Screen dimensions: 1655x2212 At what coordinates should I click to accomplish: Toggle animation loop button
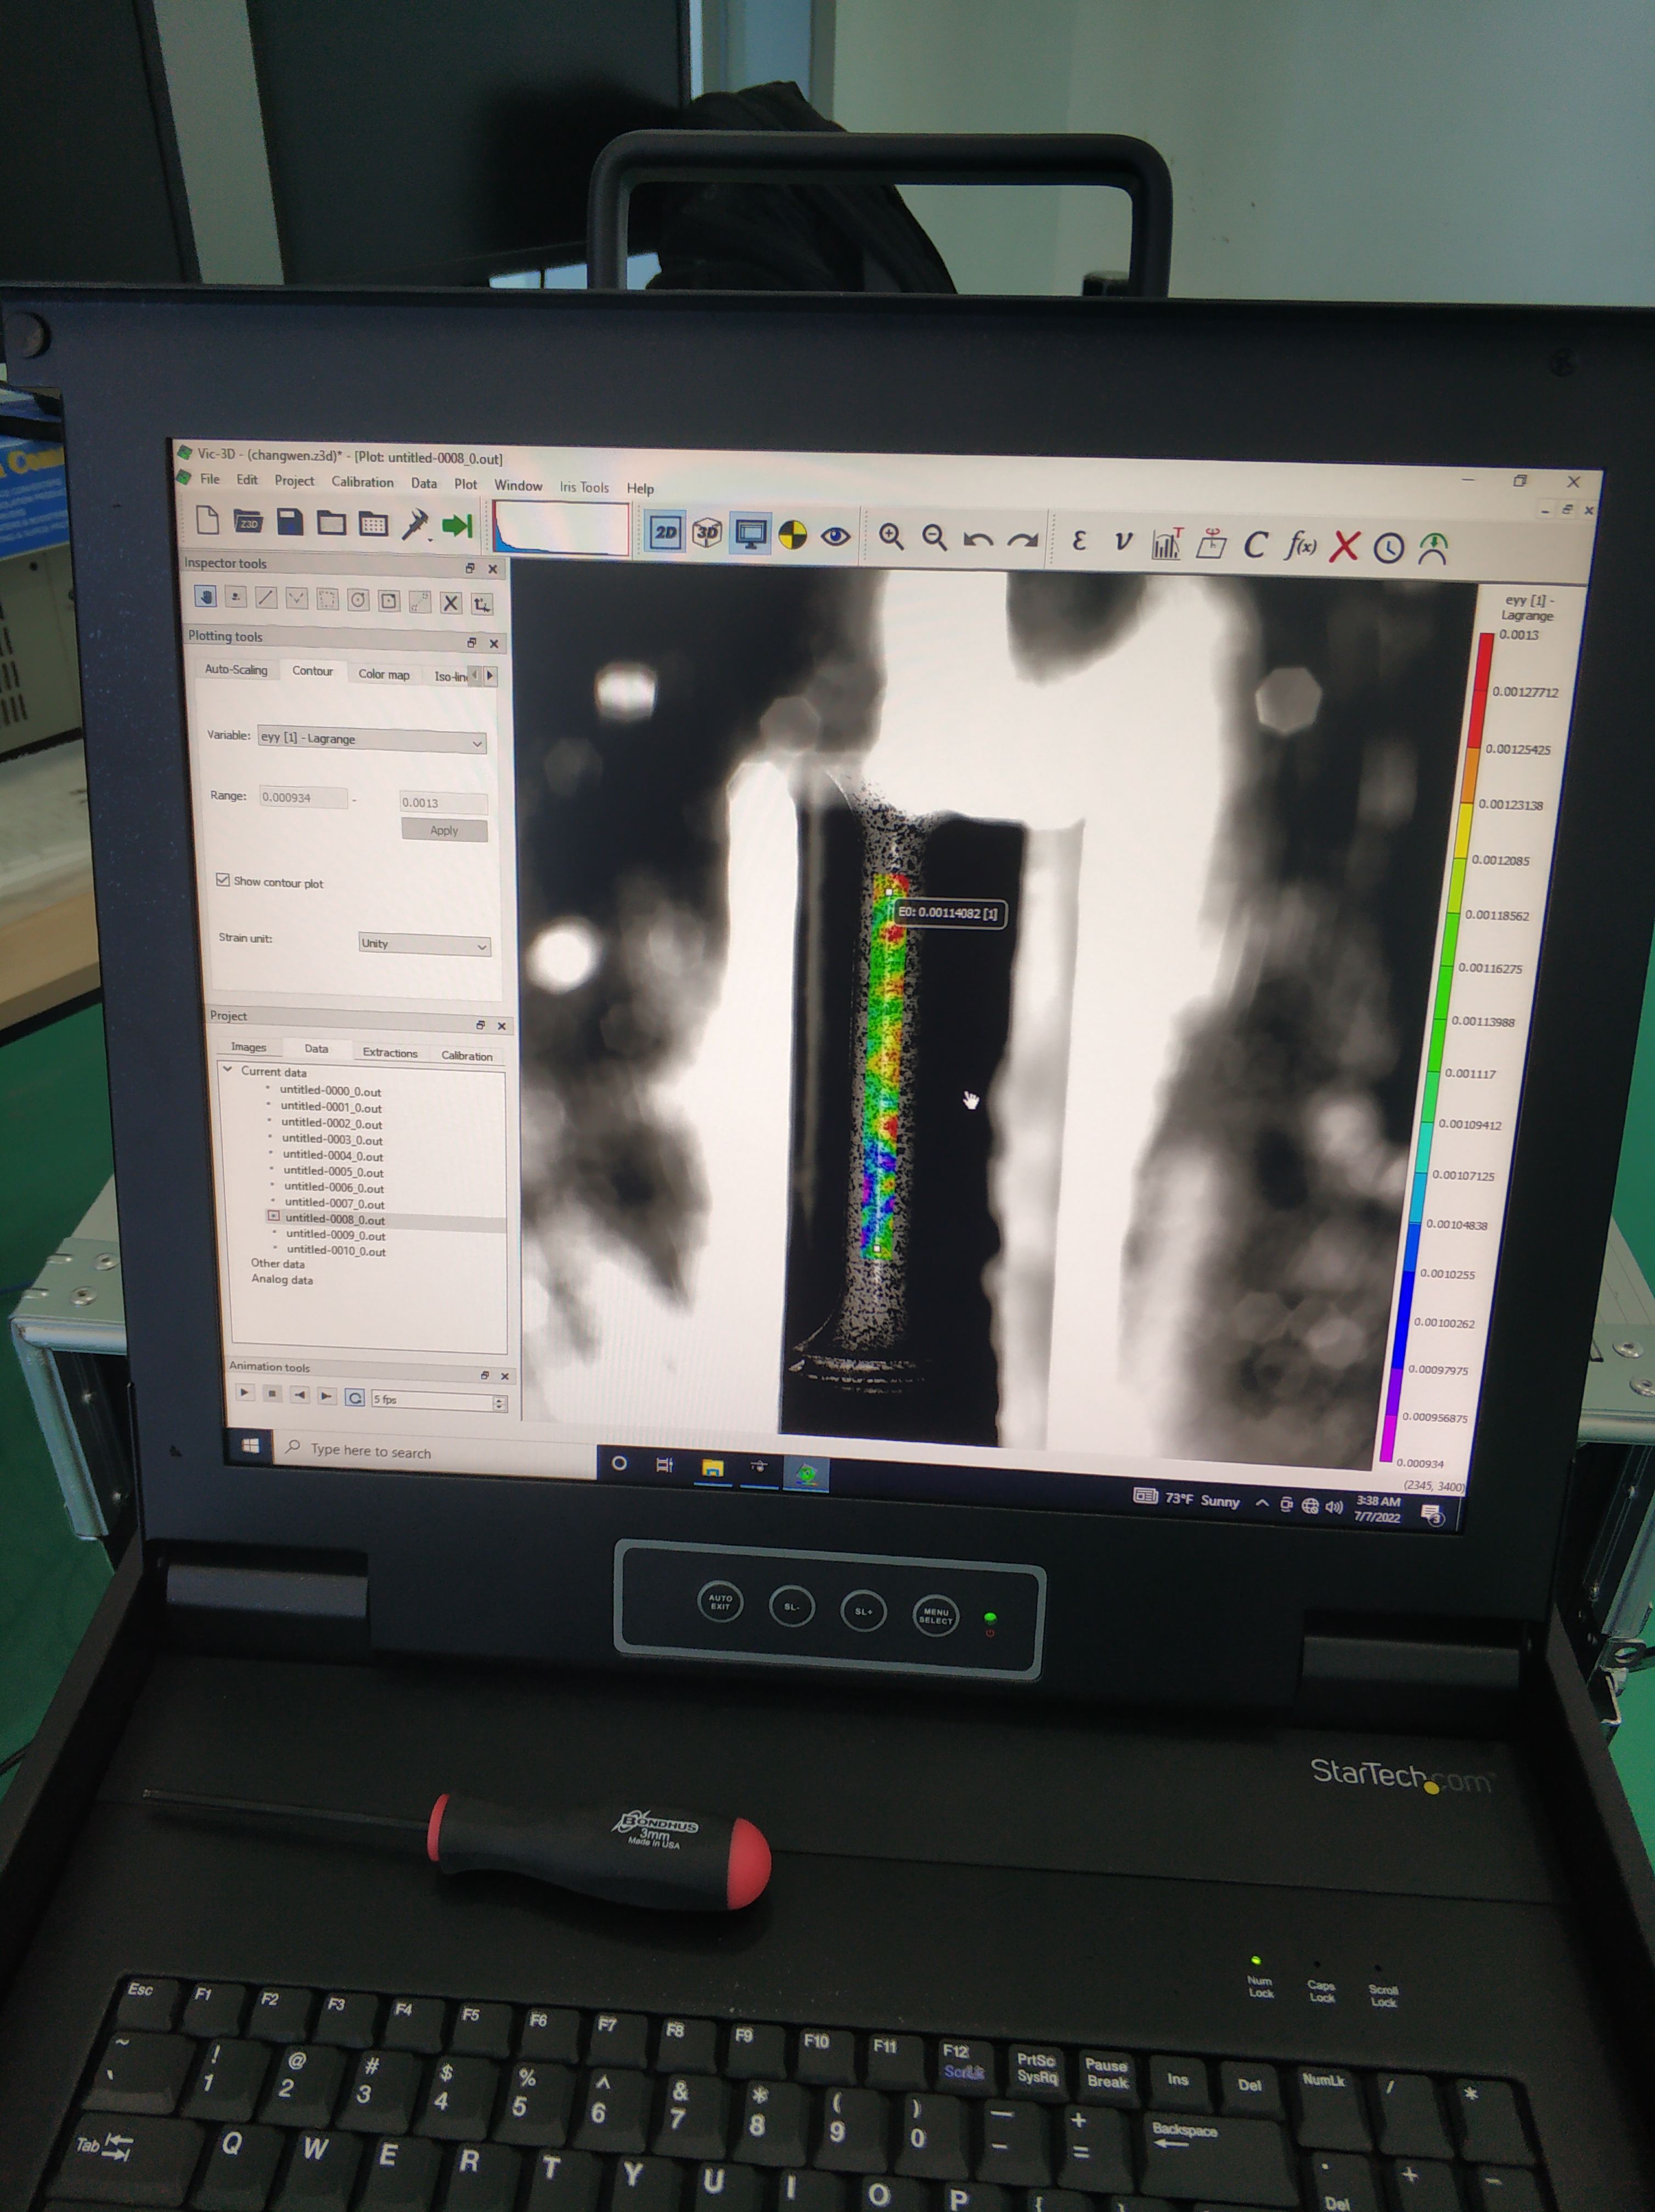click(355, 1397)
